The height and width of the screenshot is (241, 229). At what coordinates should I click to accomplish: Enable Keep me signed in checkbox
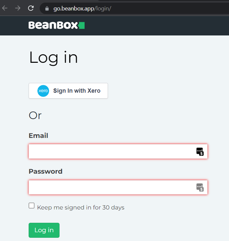[32, 206]
